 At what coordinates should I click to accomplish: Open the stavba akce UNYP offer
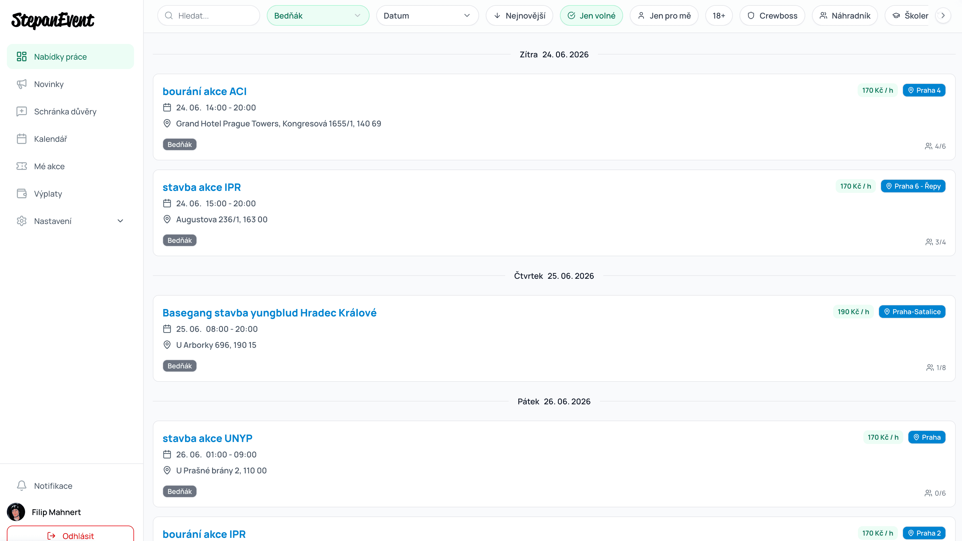click(x=207, y=438)
